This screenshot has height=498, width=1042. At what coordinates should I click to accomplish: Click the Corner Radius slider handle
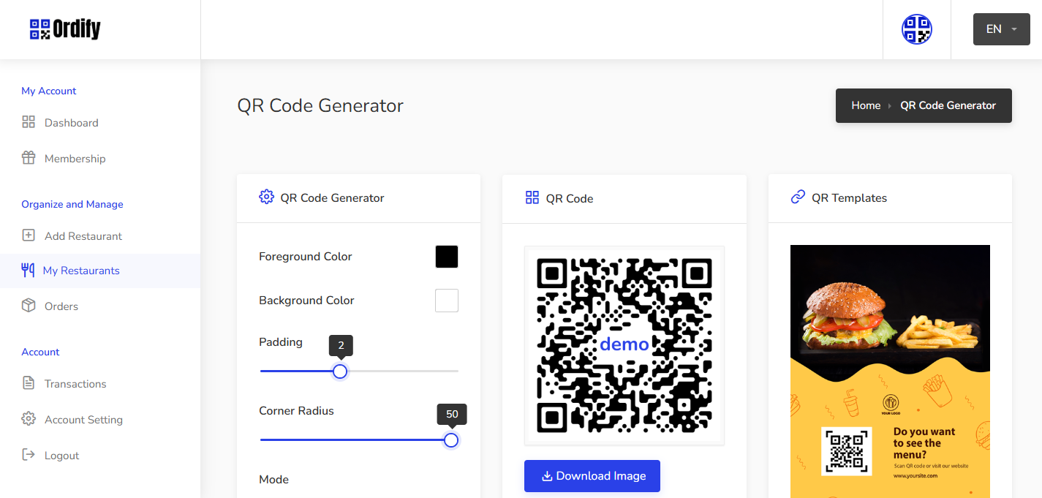click(451, 440)
